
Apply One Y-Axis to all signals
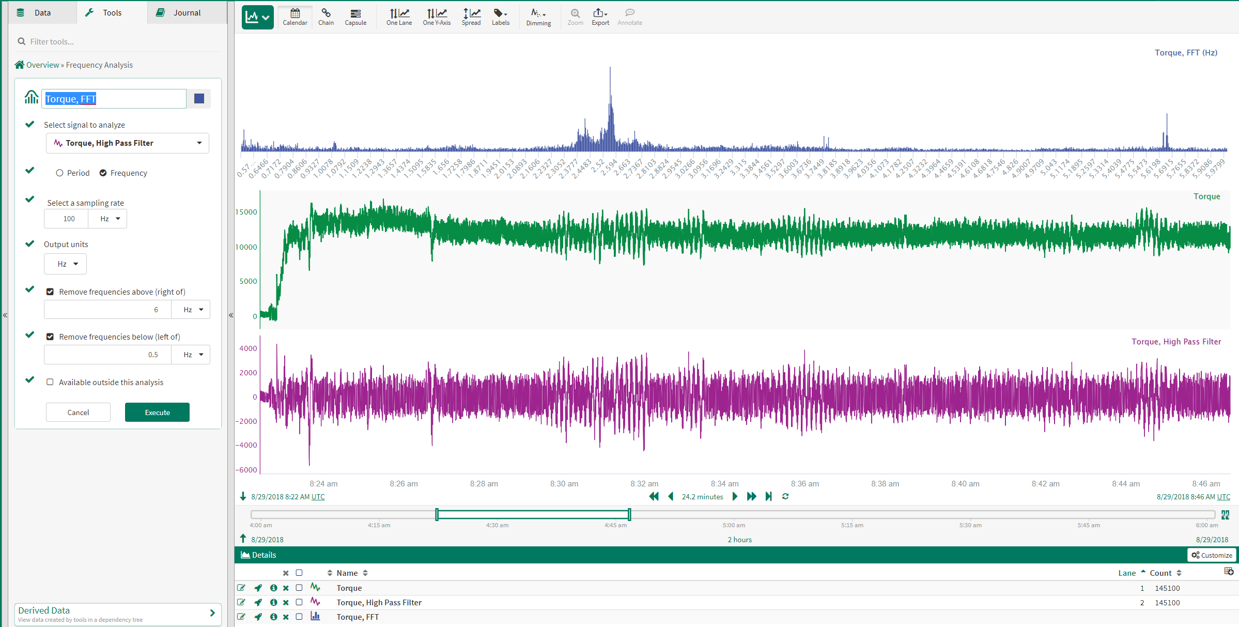437,17
